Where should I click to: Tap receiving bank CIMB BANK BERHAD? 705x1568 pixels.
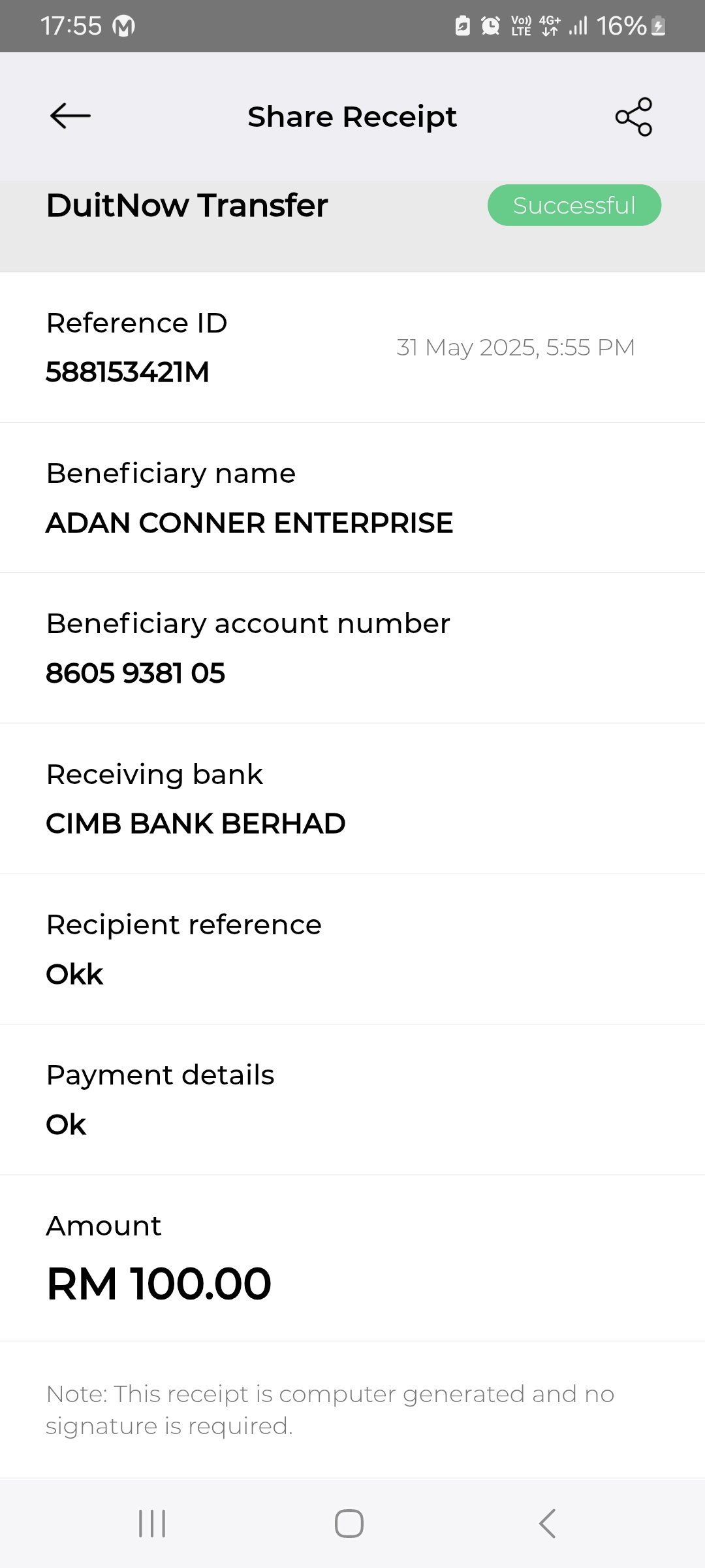click(x=195, y=823)
